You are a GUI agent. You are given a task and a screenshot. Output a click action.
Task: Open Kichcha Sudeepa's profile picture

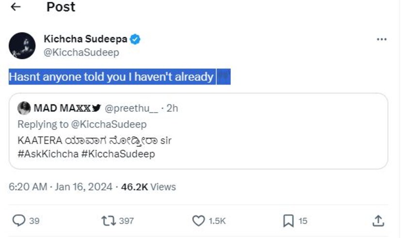click(x=22, y=46)
